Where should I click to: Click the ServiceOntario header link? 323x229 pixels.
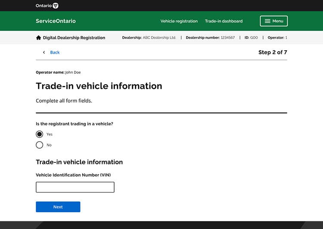(56, 21)
